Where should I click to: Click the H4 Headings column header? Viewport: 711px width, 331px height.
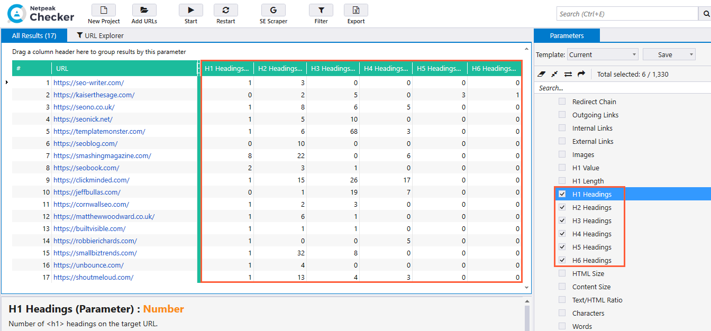pos(386,68)
